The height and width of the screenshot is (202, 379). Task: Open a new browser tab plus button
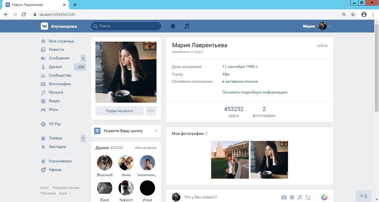(75, 5)
